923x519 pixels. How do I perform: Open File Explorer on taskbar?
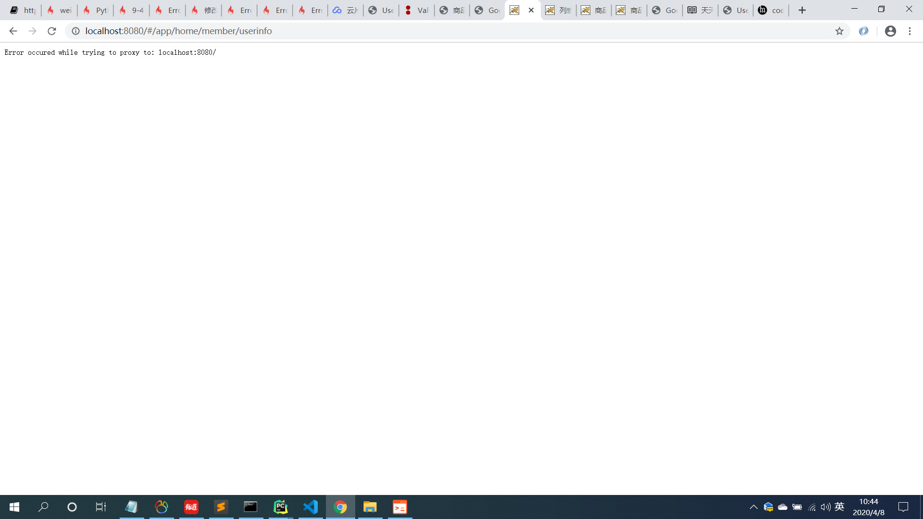[x=370, y=507]
